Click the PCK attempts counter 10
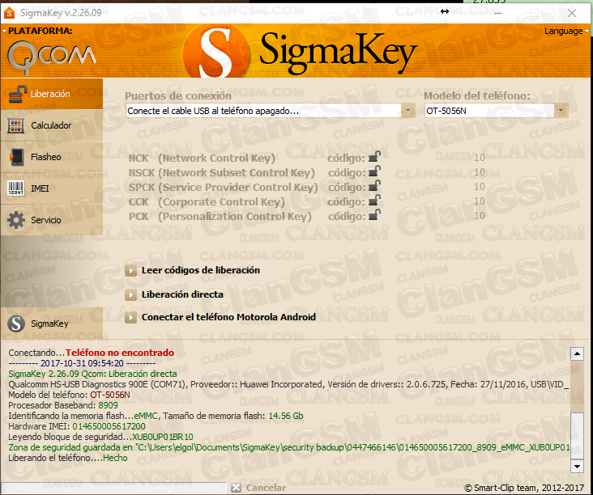593x495 pixels. click(479, 216)
